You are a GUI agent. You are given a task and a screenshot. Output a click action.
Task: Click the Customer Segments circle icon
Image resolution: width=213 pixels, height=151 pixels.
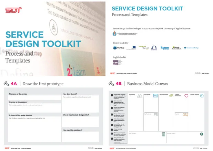202,96
